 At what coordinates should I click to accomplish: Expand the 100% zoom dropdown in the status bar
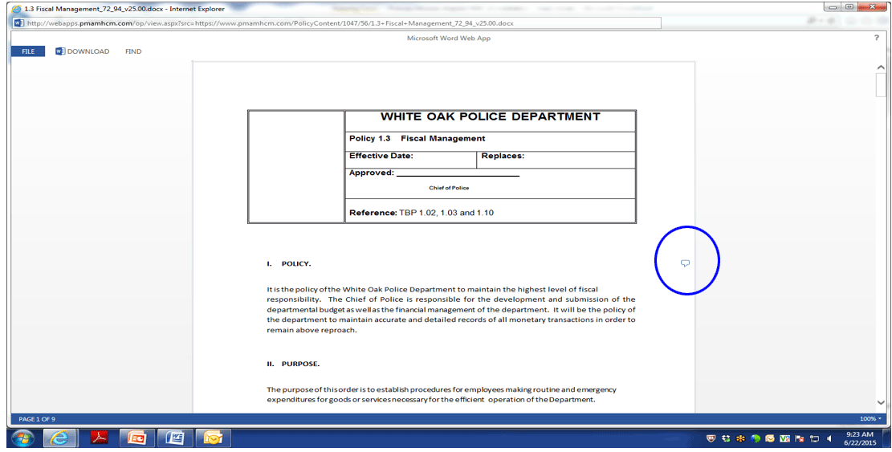point(870,419)
